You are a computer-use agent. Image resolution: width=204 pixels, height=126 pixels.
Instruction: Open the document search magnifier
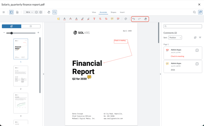194,12
